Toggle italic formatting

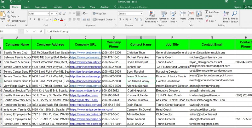click(x=35, y=19)
